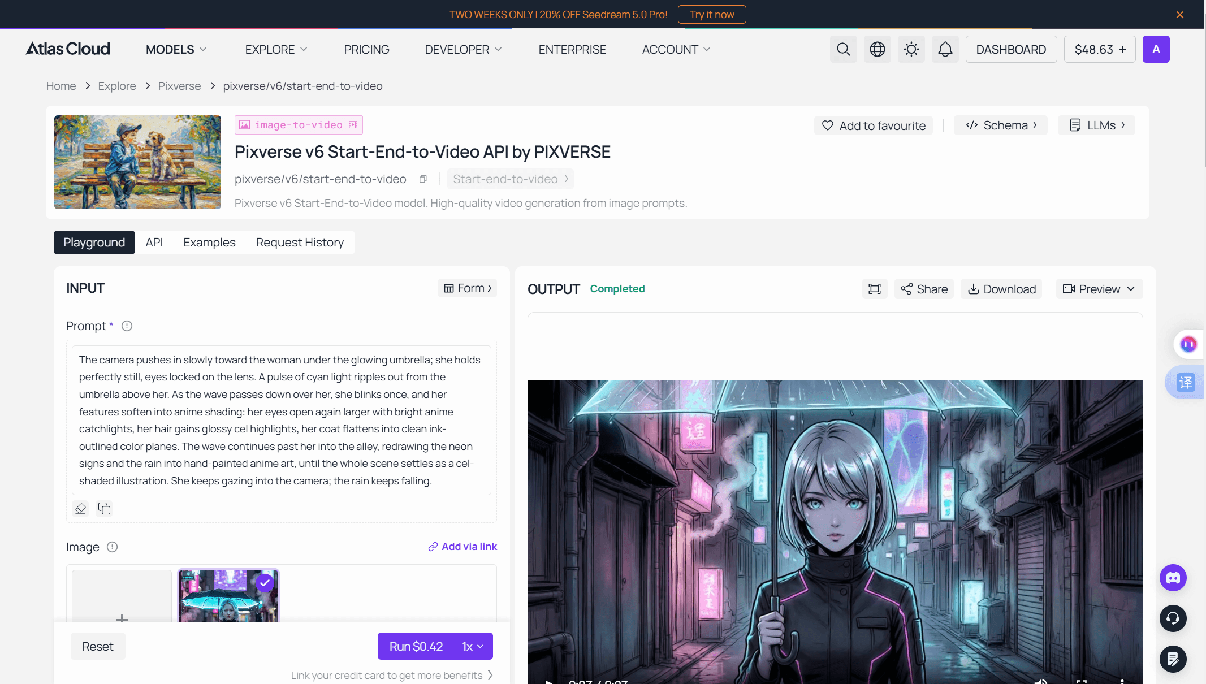Open the language globe selector

pos(877,49)
